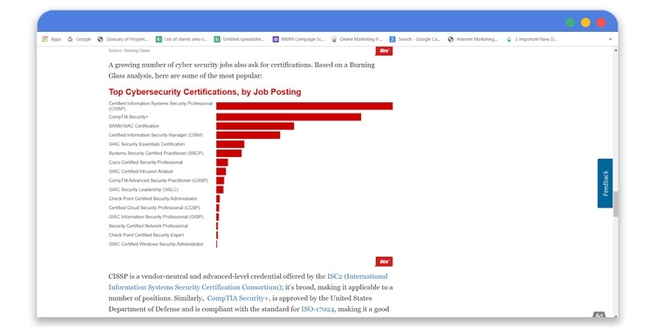Click the red window control dot

pos(601,23)
